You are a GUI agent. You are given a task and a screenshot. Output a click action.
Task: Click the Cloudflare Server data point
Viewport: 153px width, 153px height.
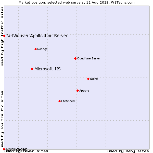pos(75,59)
